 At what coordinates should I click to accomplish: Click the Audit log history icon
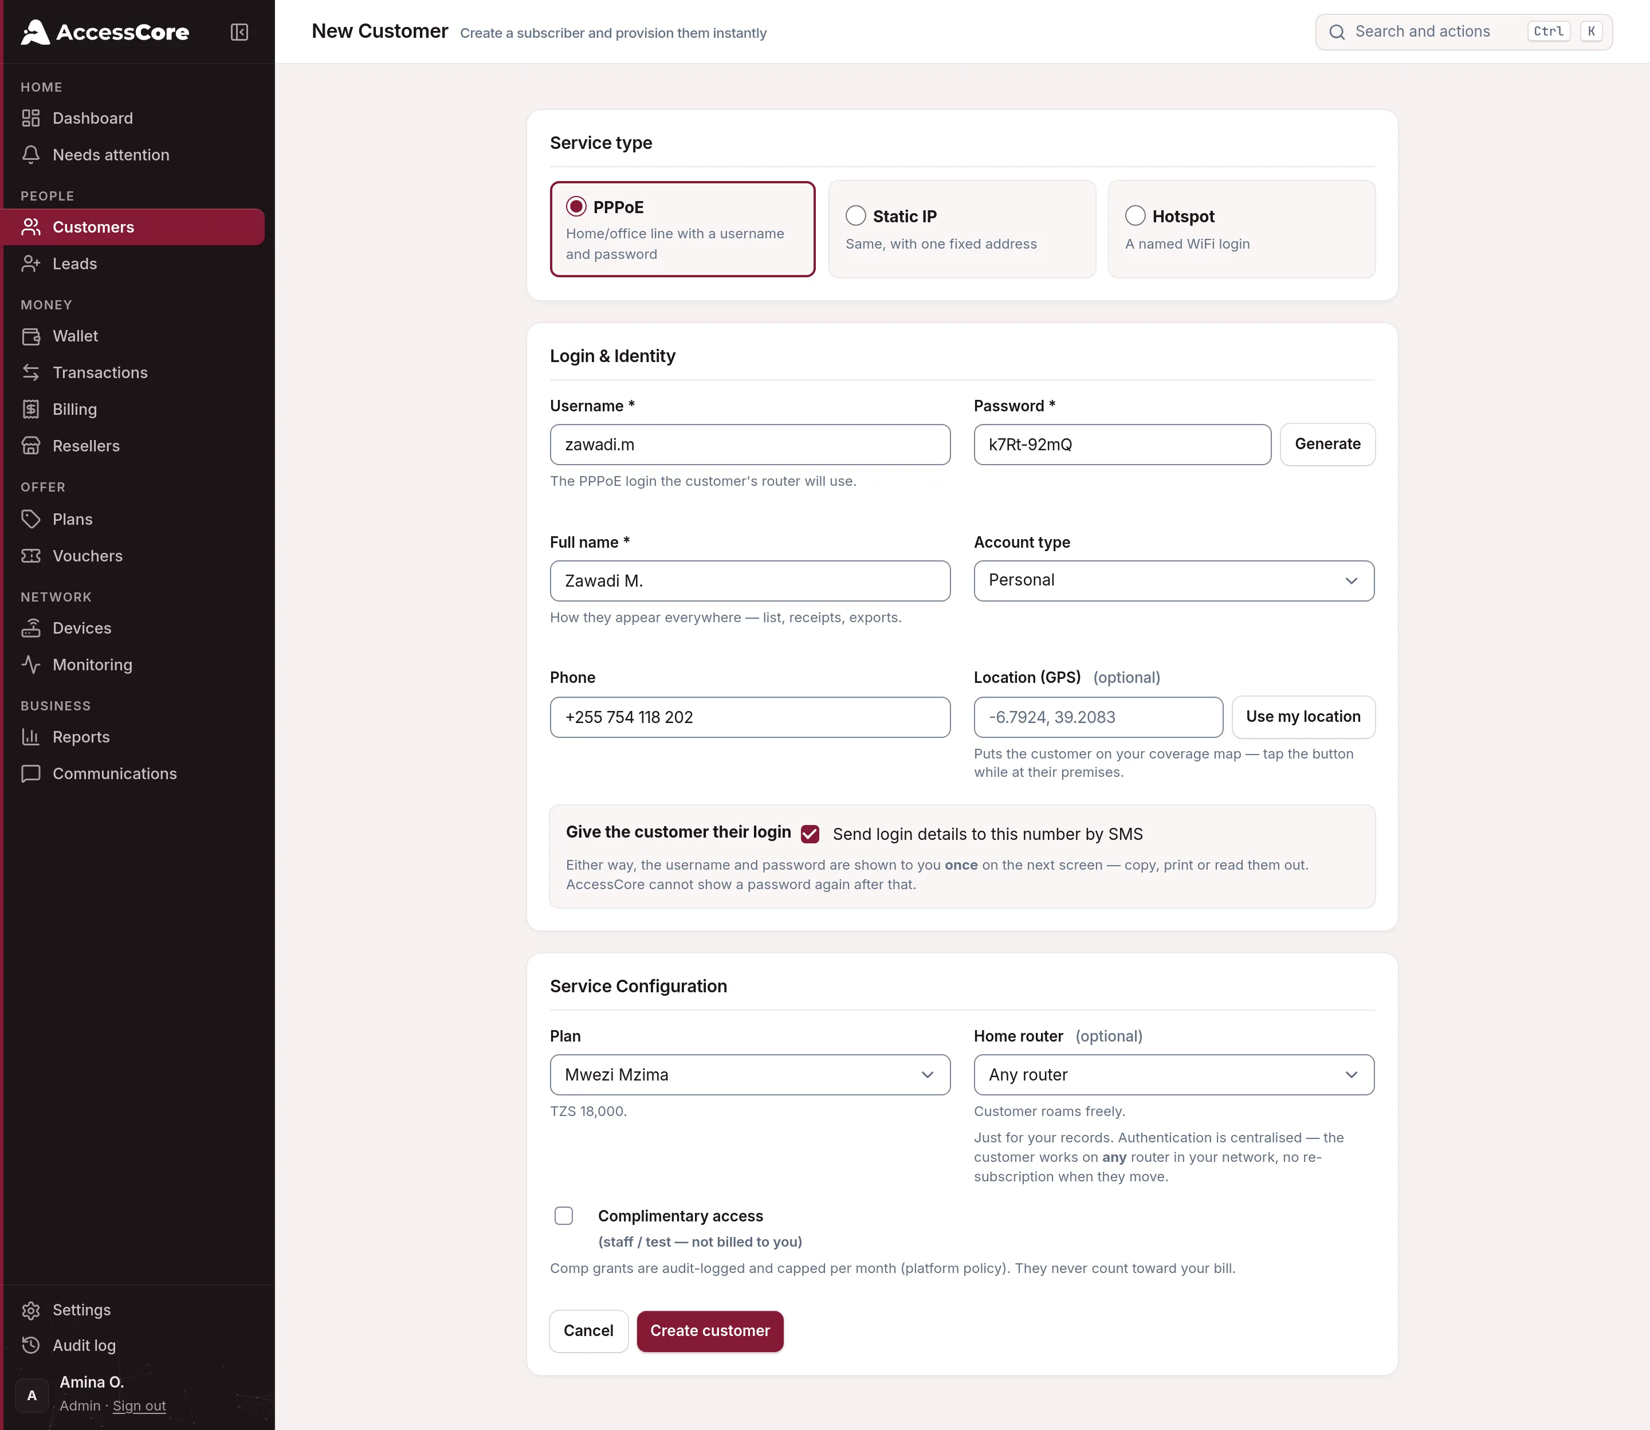tap(31, 1345)
